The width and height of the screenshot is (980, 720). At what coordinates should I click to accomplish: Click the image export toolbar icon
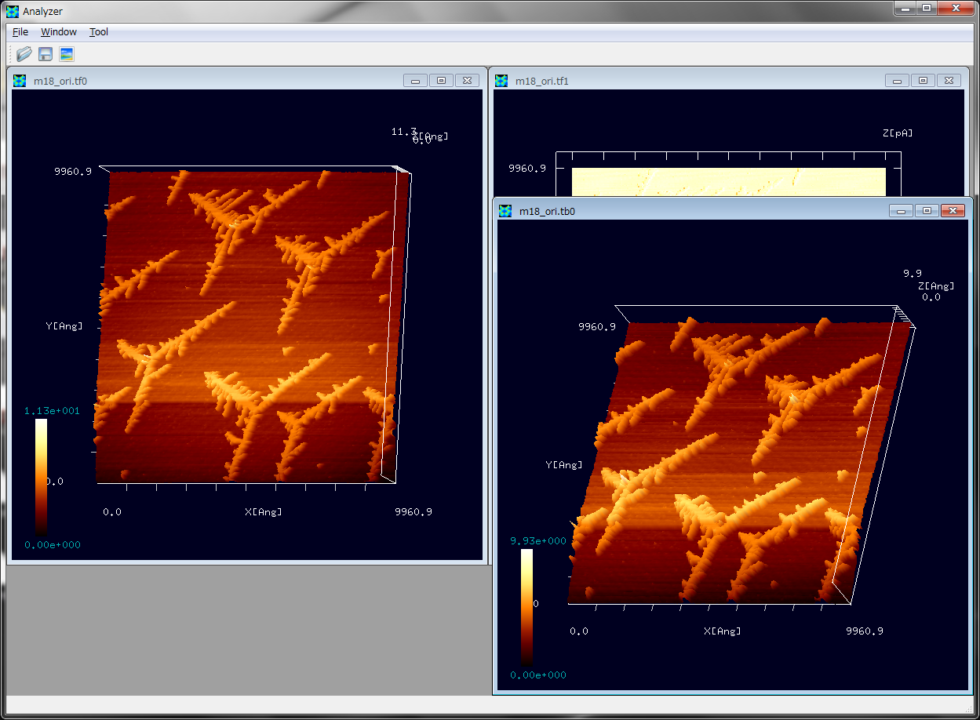click(x=67, y=54)
